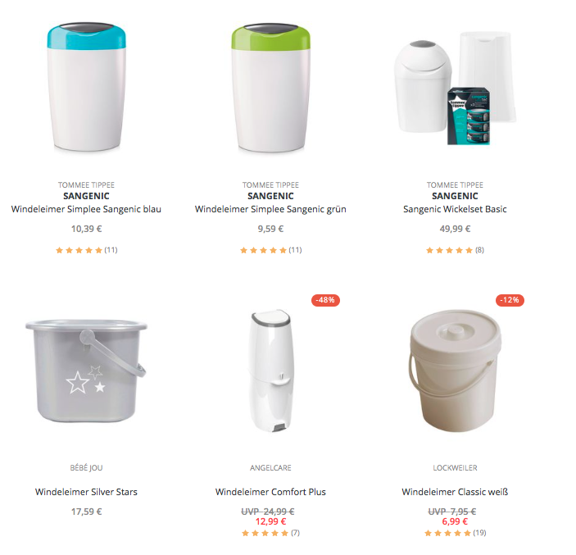Open Windeleimer Simplee Sangenic grün link
The image size is (576, 555).
click(270, 209)
